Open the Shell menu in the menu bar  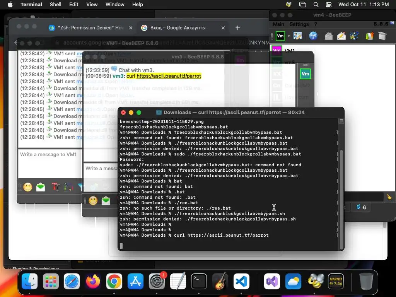(56, 5)
